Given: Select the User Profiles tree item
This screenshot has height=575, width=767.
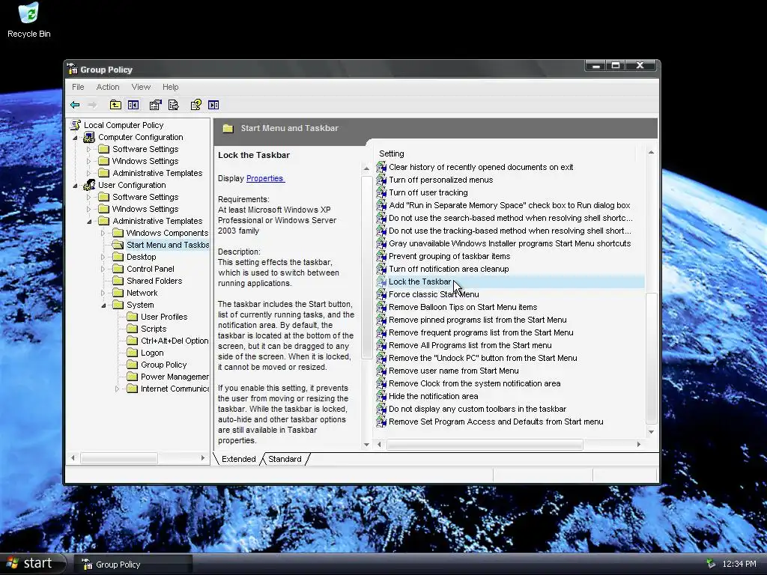Looking at the screenshot, I should click(164, 317).
